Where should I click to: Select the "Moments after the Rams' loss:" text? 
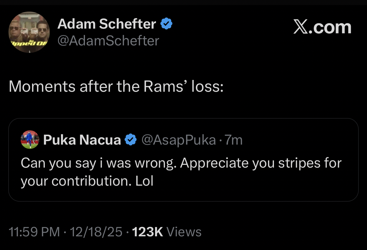[116, 87]
